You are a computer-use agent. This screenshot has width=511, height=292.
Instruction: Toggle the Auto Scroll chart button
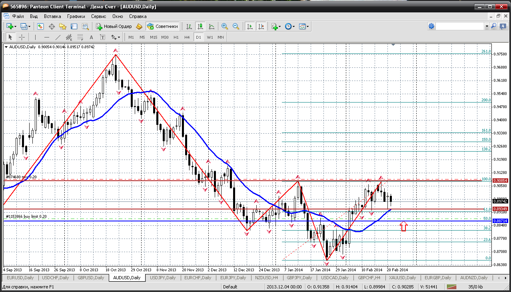(250, 26)
